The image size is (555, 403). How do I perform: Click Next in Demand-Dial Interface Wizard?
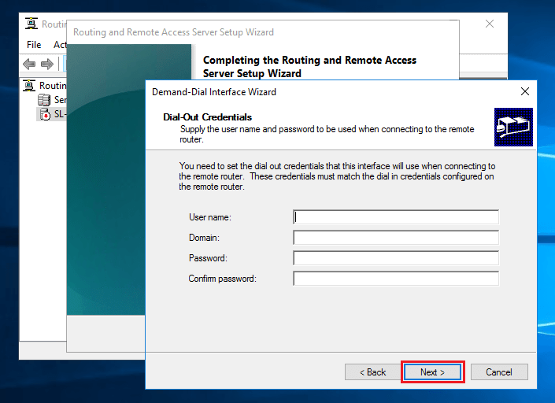click(432, 372)
